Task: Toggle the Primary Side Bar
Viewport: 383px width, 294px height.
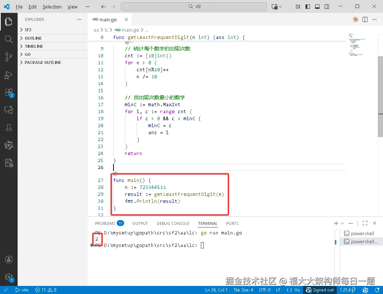Action: click(308, 7)
